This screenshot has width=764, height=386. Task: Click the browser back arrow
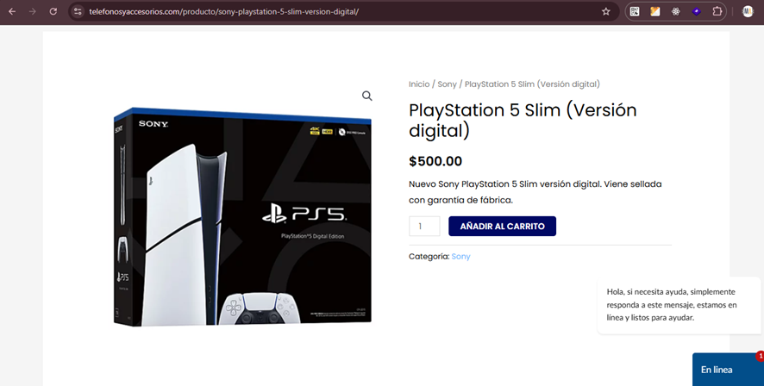(12, 11)
